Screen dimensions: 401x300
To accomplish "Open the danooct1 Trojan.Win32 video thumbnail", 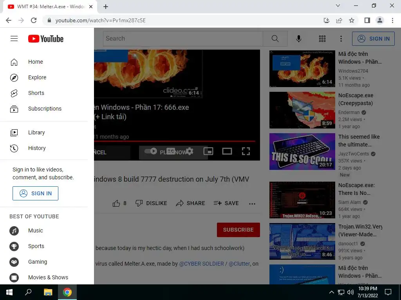I will coord(302,241).
